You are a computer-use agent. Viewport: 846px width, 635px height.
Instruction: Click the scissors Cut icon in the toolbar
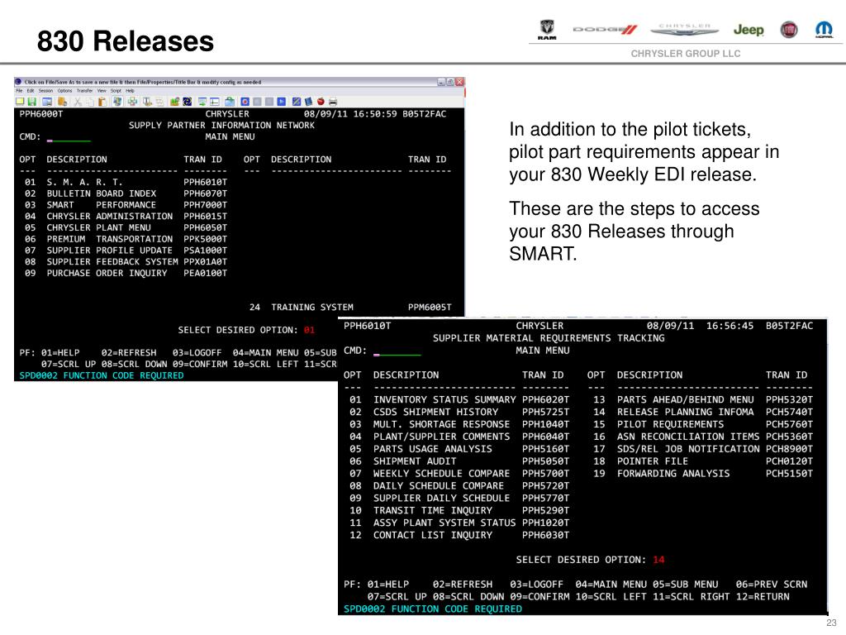78,102
